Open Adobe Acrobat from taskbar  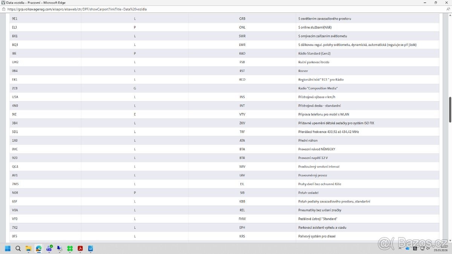pyautogui.click(x=80, y=248)
